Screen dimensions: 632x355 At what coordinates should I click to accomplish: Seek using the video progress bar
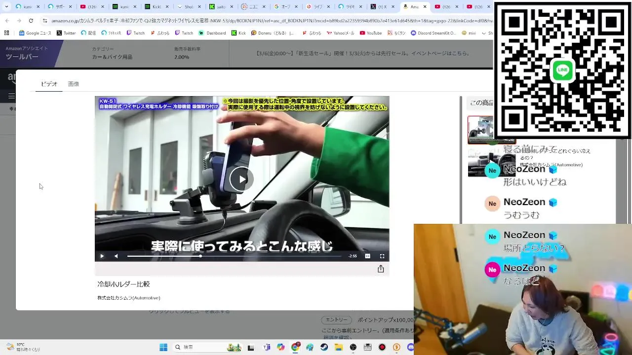click(234, 256)
